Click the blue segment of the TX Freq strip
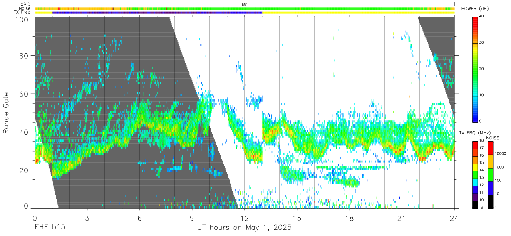This screenshot has height=236, width=511. (x=157, y=12)
